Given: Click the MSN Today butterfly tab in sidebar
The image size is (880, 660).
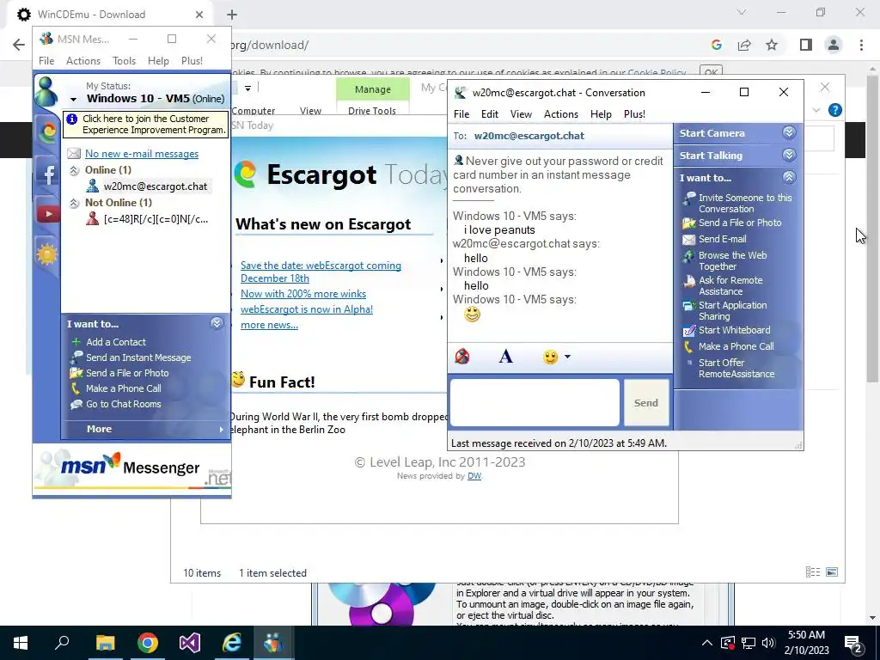Looking at the screenshot, I should pos(48,132).
